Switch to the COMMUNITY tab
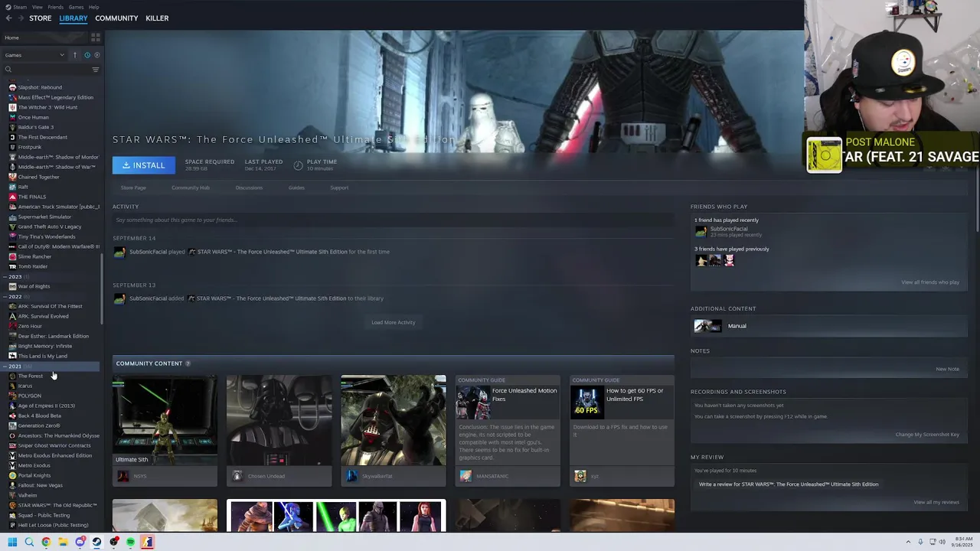 click(x=116, y=18)
